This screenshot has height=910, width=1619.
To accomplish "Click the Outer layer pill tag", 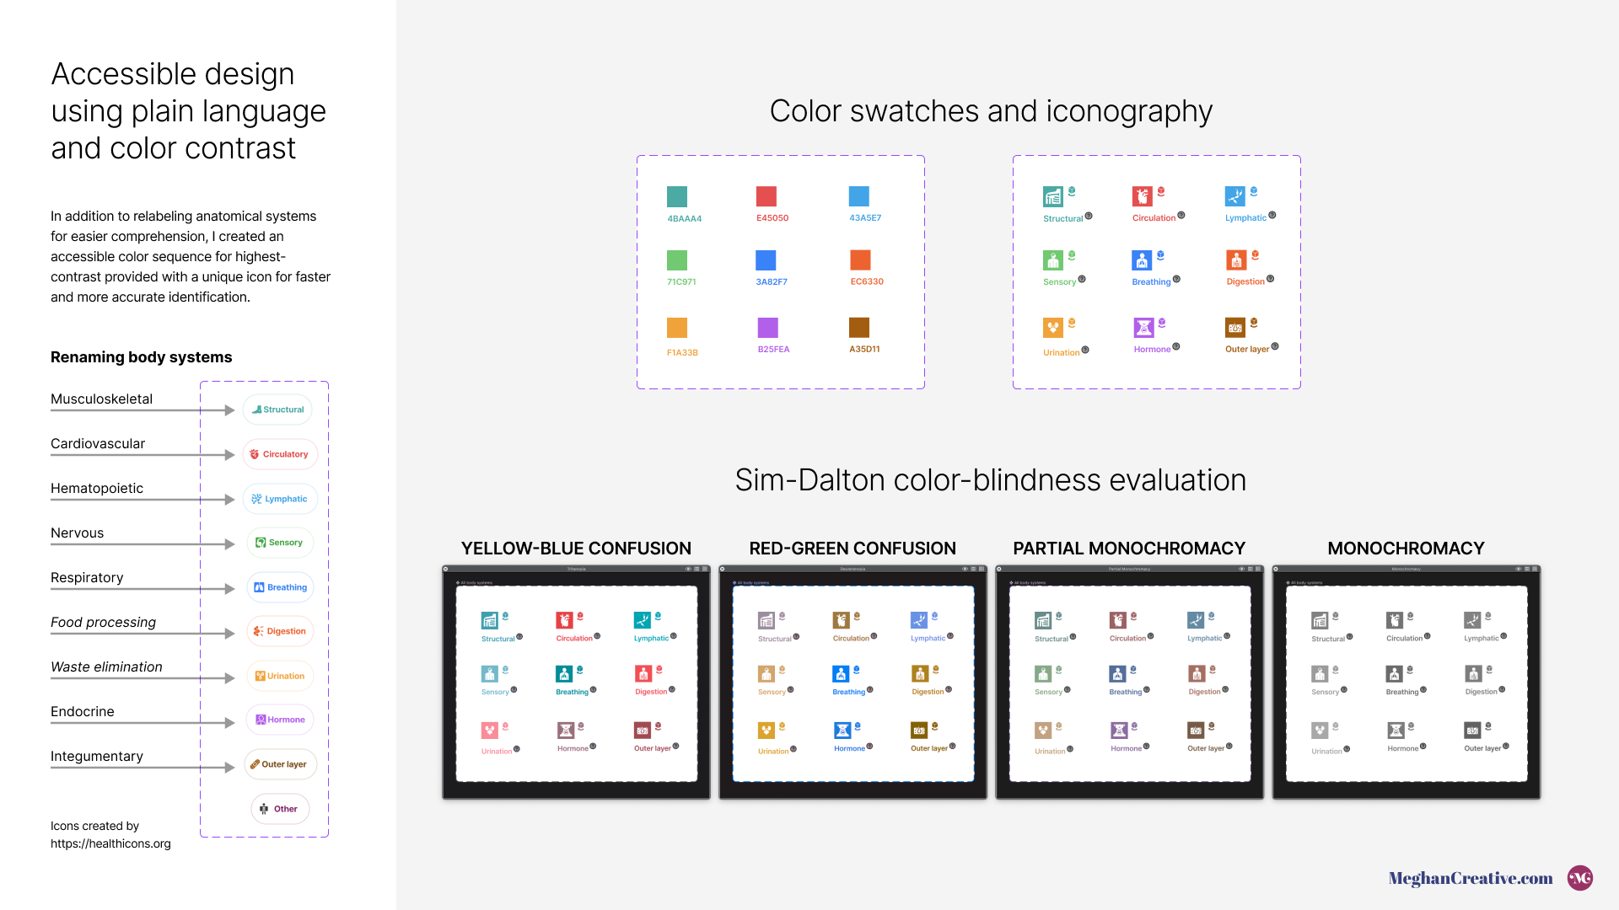I will click(280, 764).
